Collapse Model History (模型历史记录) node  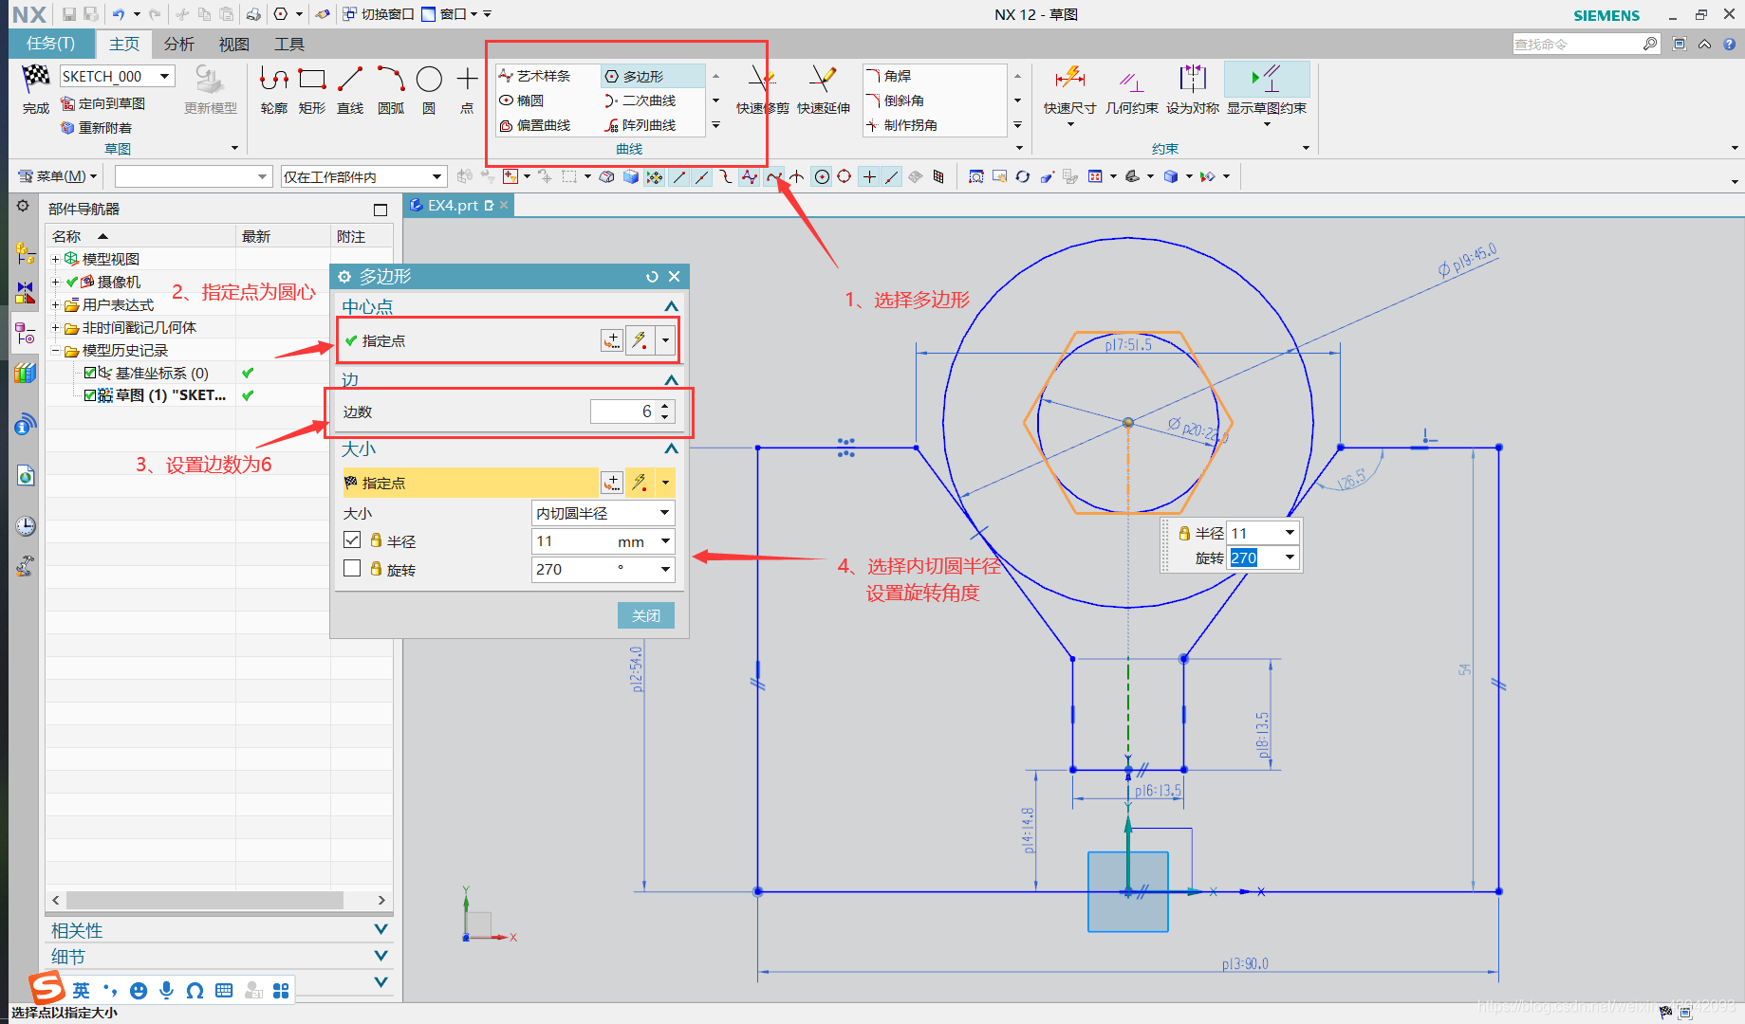pyautogui.click(x=55, y=350)
